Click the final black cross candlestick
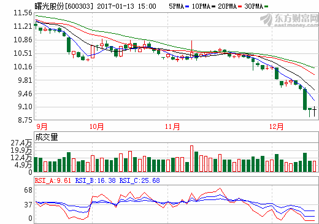319x224 pixels. 315,111
